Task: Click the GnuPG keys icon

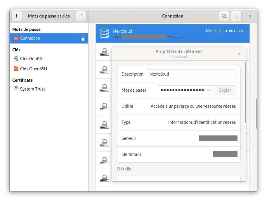Action: click(16, 59)
